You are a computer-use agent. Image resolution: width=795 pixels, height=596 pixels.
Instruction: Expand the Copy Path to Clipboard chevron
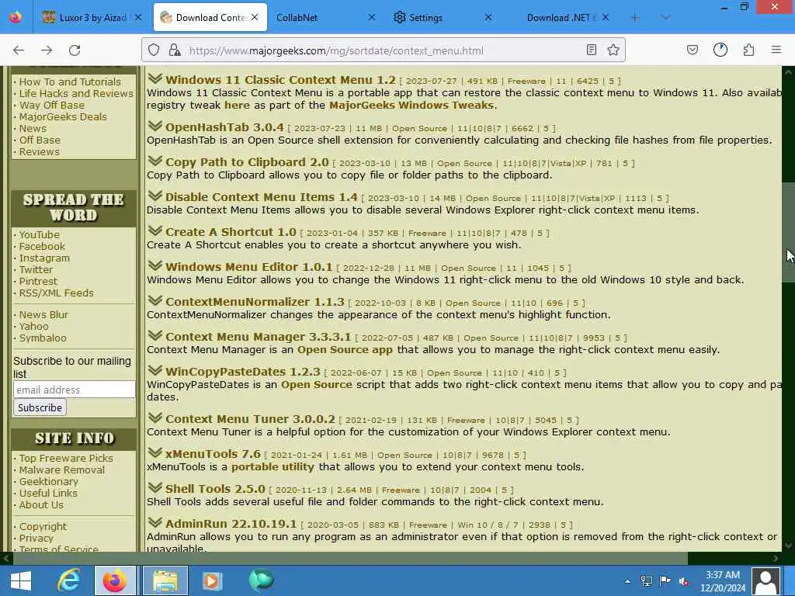(x=155, y=161)
